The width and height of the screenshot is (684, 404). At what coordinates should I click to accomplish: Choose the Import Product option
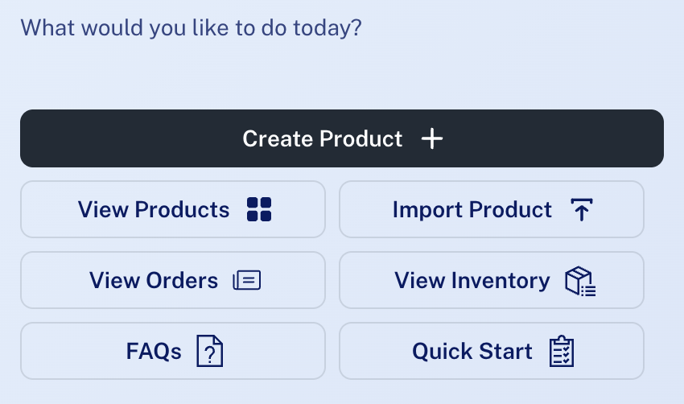(492, 209)
